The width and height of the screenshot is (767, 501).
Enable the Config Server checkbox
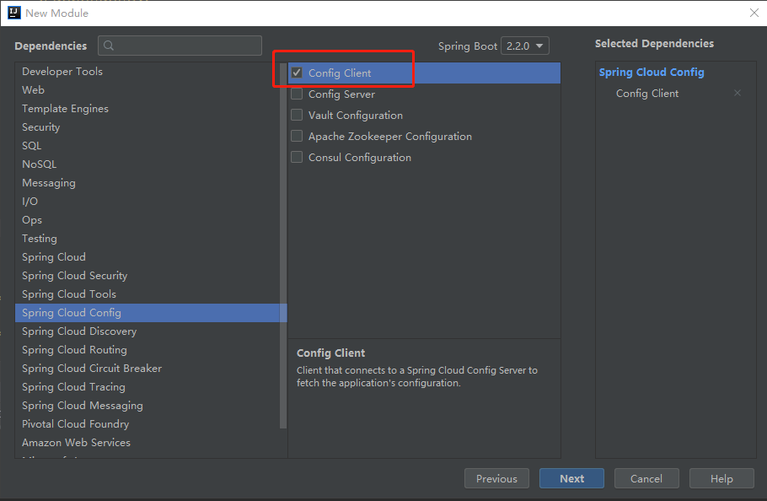(x=297, y=94)
